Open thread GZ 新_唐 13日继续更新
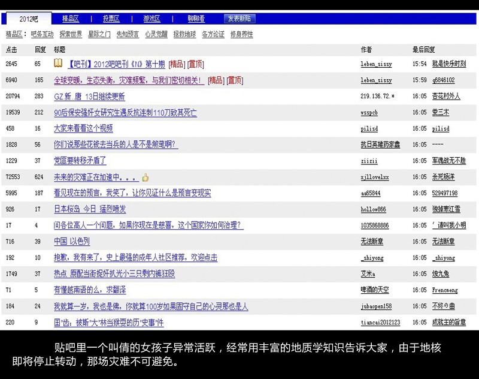 click(89, 97)
